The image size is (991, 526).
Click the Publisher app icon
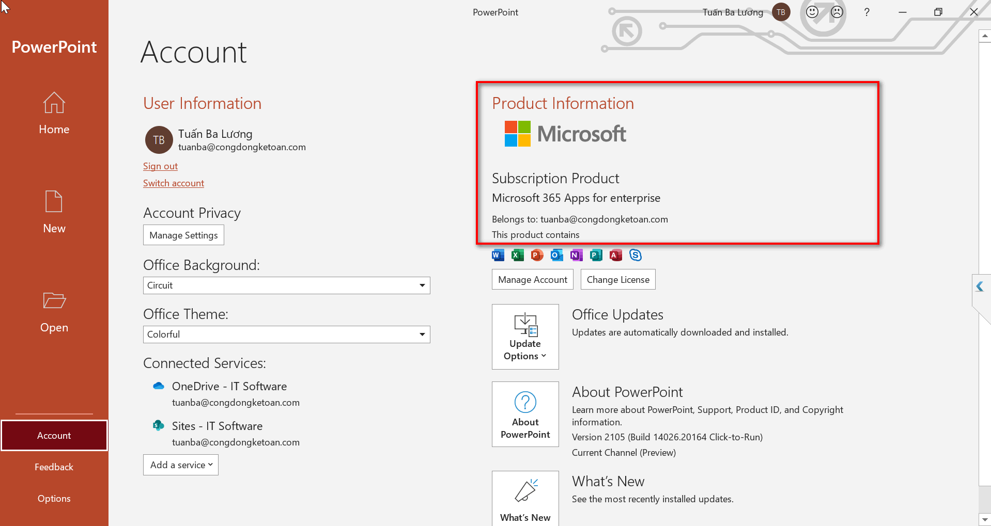(596, 255)
